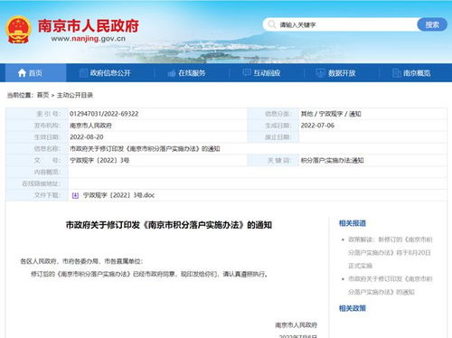Open the 南京概览 menu item
452x338 pixels.
tap(417, 73)
